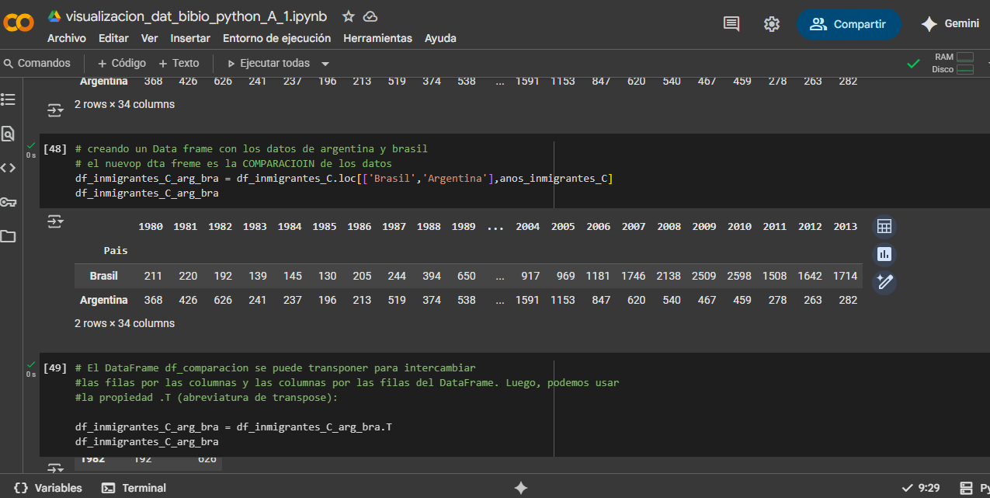
Task: Click the Brasil value 2598
Action: click(740, 276)
